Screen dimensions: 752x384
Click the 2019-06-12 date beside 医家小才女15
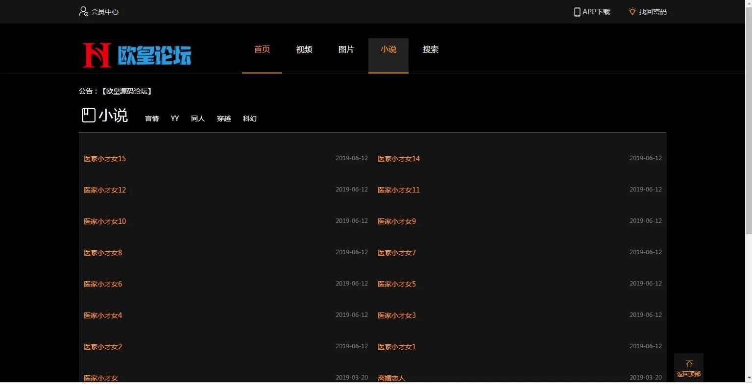click(352, 158)
